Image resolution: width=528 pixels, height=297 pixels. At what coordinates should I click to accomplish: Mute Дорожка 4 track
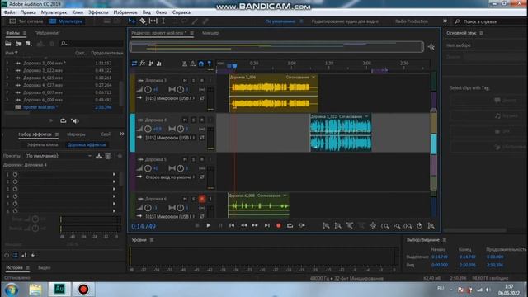pos(185,120)
